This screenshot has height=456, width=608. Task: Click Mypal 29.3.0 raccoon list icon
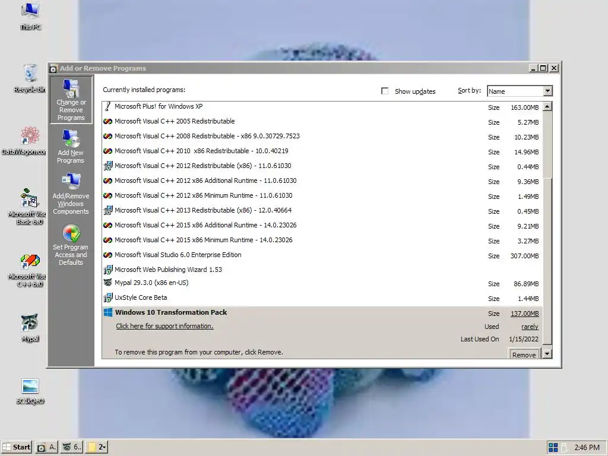tap(108, 283)
